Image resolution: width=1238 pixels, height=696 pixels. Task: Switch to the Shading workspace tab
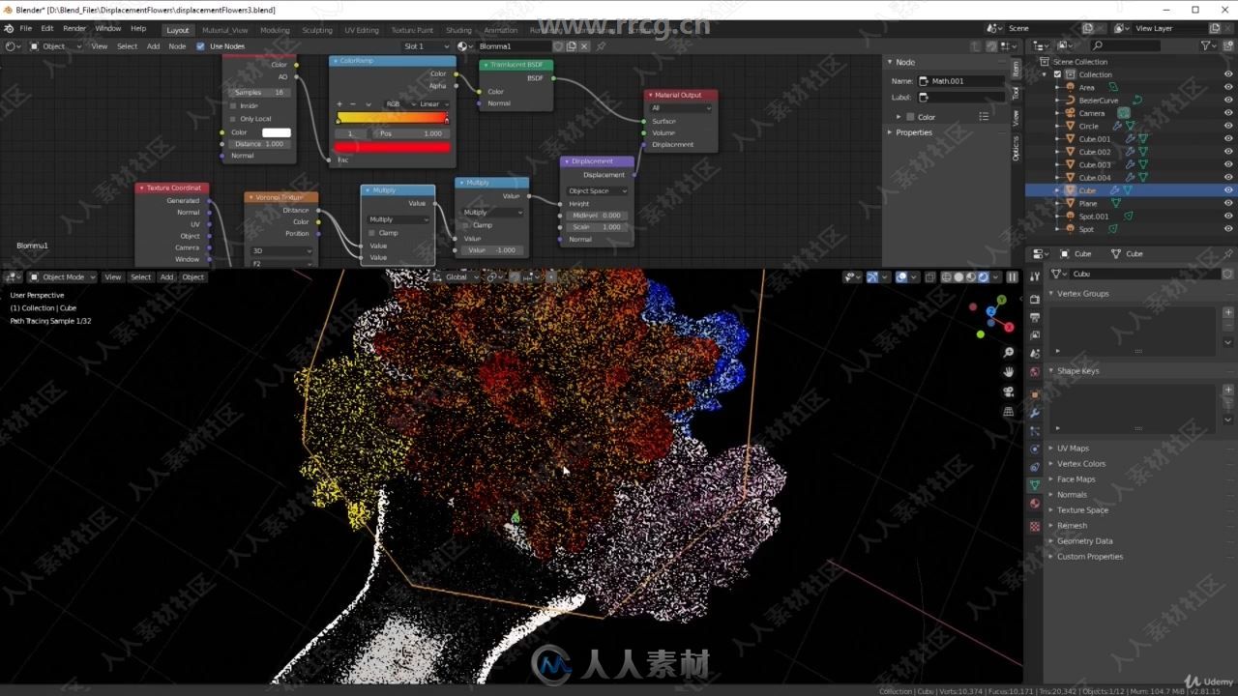tap(458, 30)
